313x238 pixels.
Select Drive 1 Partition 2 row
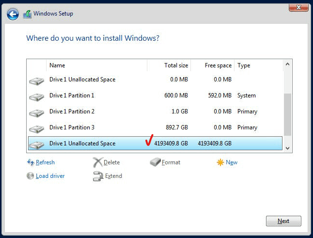[155, 111]
